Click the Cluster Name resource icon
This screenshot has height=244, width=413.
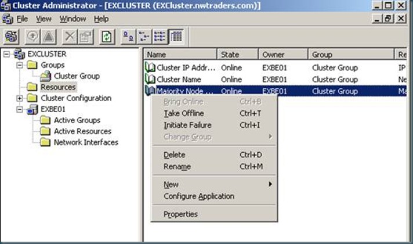(x=150, y=79)
